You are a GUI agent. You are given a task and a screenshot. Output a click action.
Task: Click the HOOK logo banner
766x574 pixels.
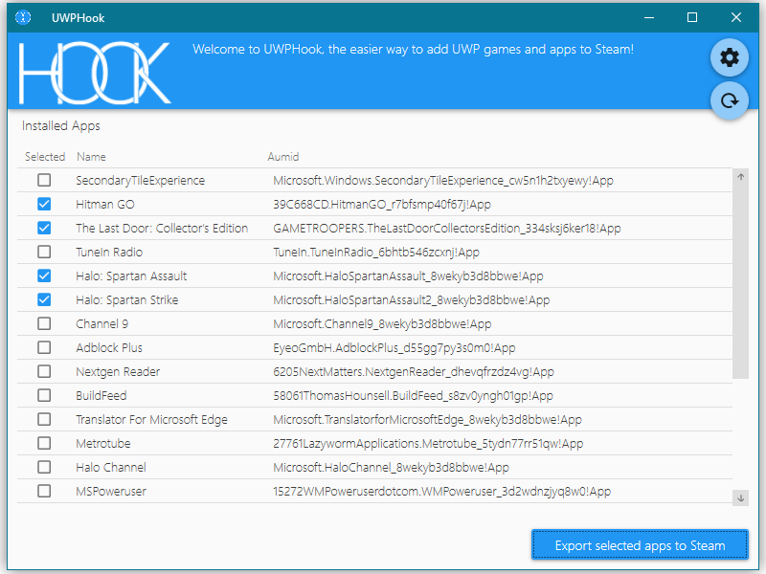[x=95, y=73]
